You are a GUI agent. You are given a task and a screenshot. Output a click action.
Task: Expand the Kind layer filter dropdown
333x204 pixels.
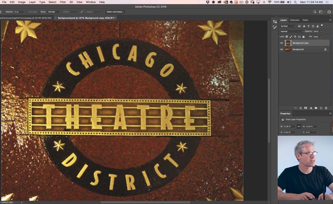289,26
